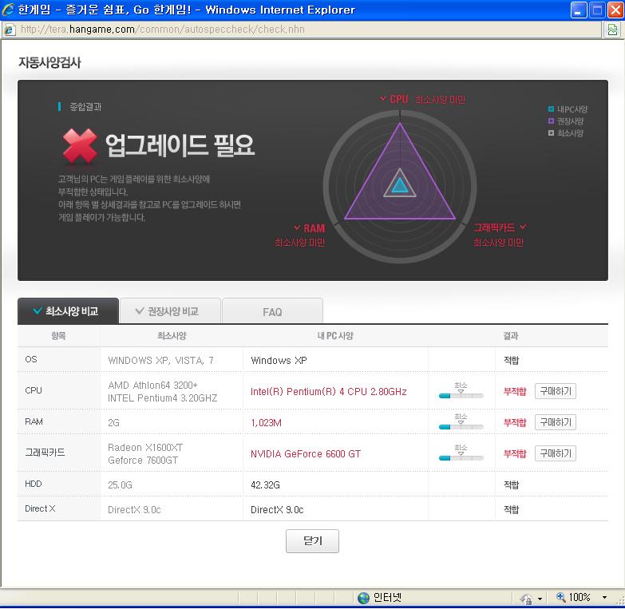This screenshot has height=609, width=625.
Task: Click the 자동사양검사 page heading
Action: coord(49,62)
